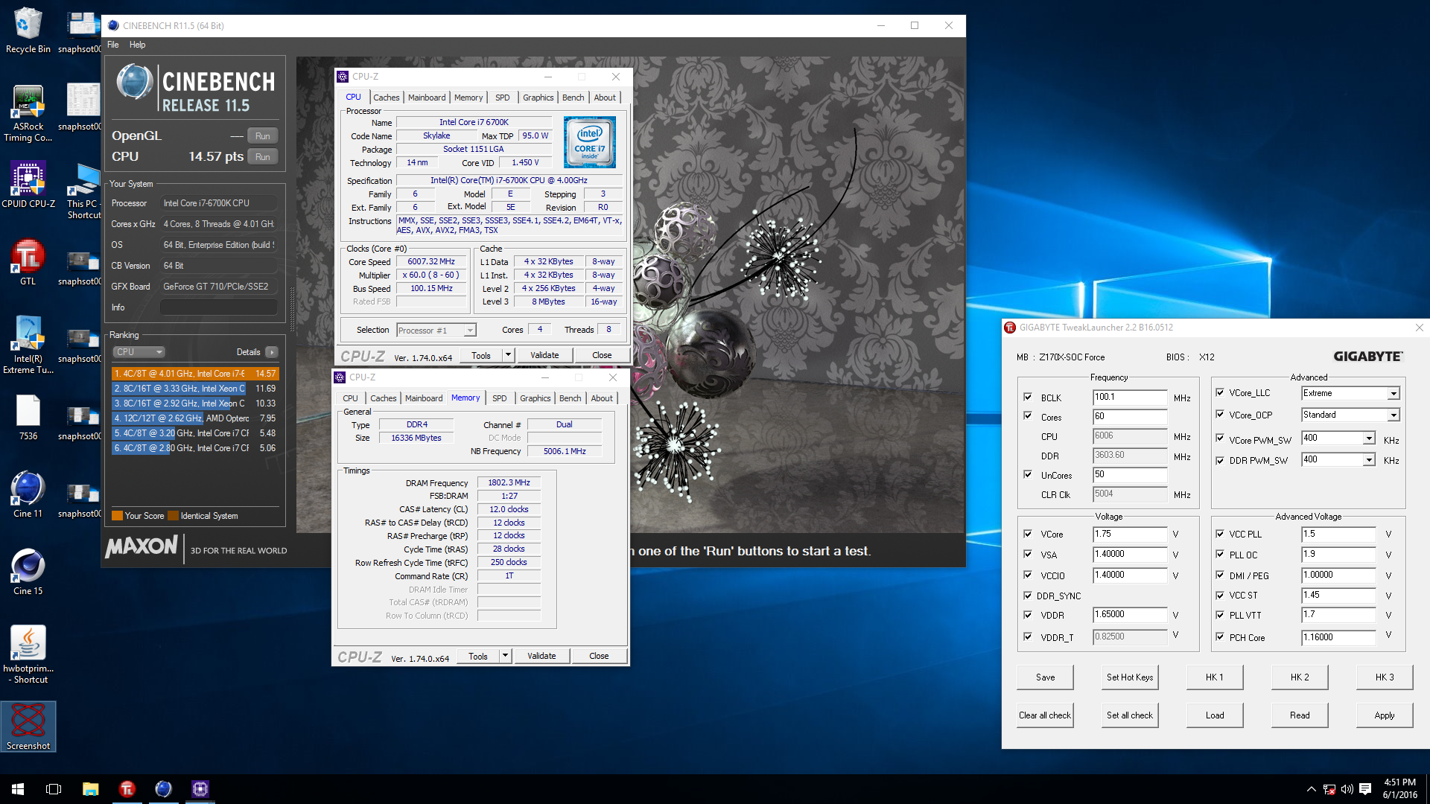Switch to Bench tab in lower CPU-Z
1430x804 pixels.
point(571,398)
